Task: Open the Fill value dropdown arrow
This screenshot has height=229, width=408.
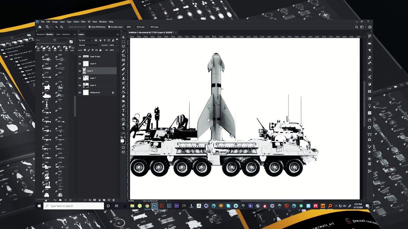Action: click(117, 50)
